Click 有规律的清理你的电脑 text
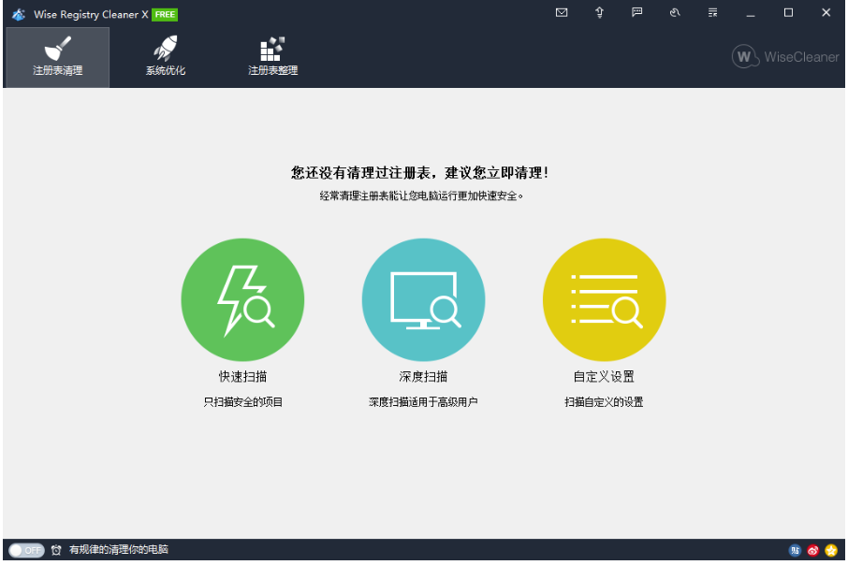The height and width of the screenshot is (565, 848). tap(119, 550)
